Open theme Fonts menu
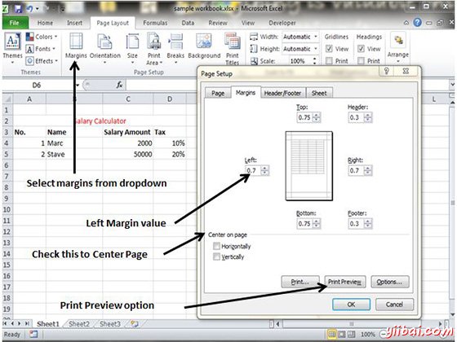Viewport: 457px width, 342px height. pos(41,49)
